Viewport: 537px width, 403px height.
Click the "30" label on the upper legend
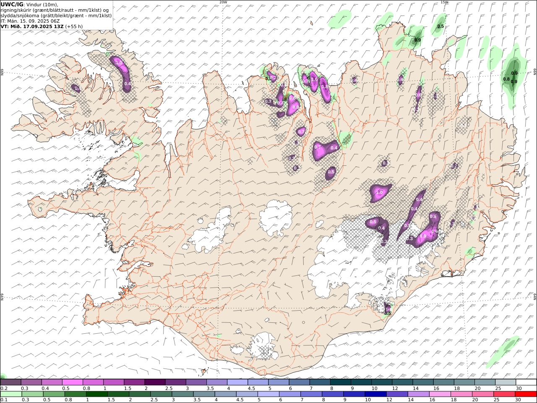coord(519,388)
